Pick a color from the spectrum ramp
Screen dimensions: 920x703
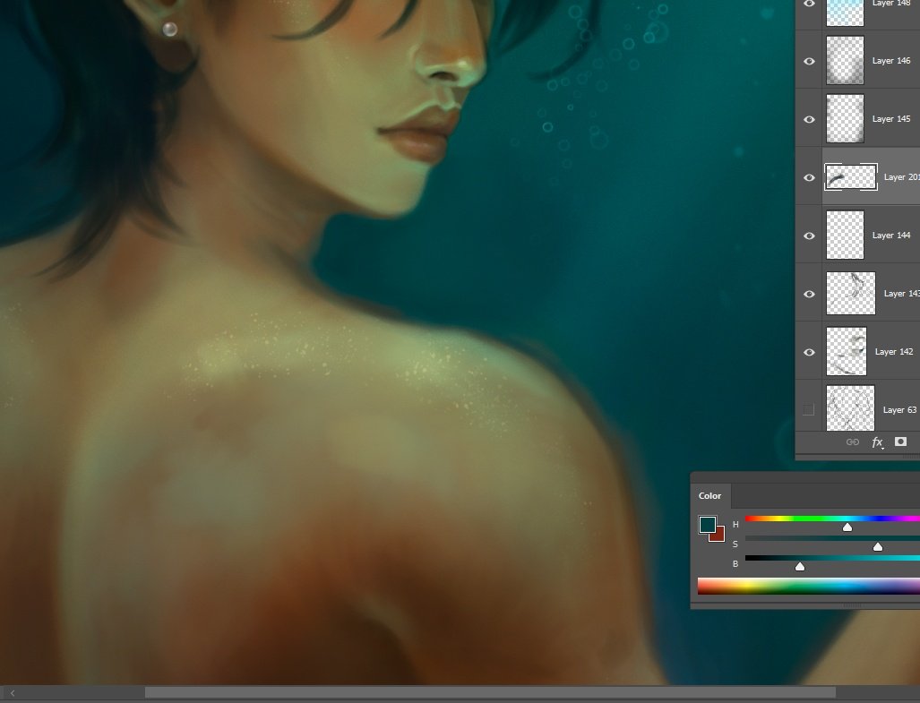tap(809, 587)
